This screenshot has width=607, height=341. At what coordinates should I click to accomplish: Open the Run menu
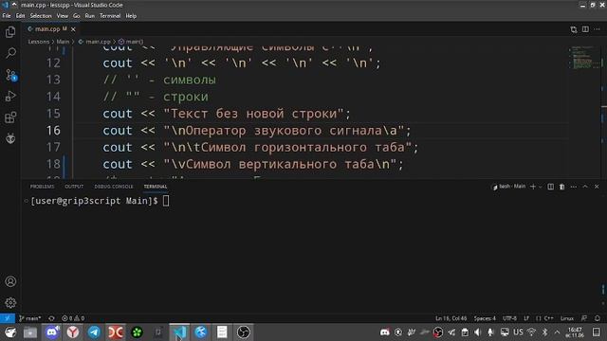point(90,16)
